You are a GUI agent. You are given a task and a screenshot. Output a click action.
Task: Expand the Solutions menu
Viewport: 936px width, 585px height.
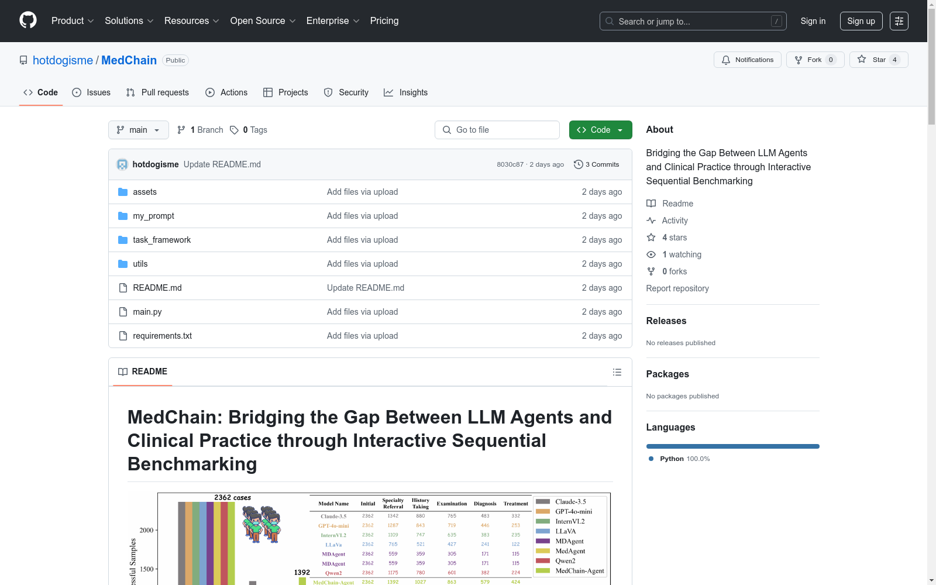[x=129, y=21]
